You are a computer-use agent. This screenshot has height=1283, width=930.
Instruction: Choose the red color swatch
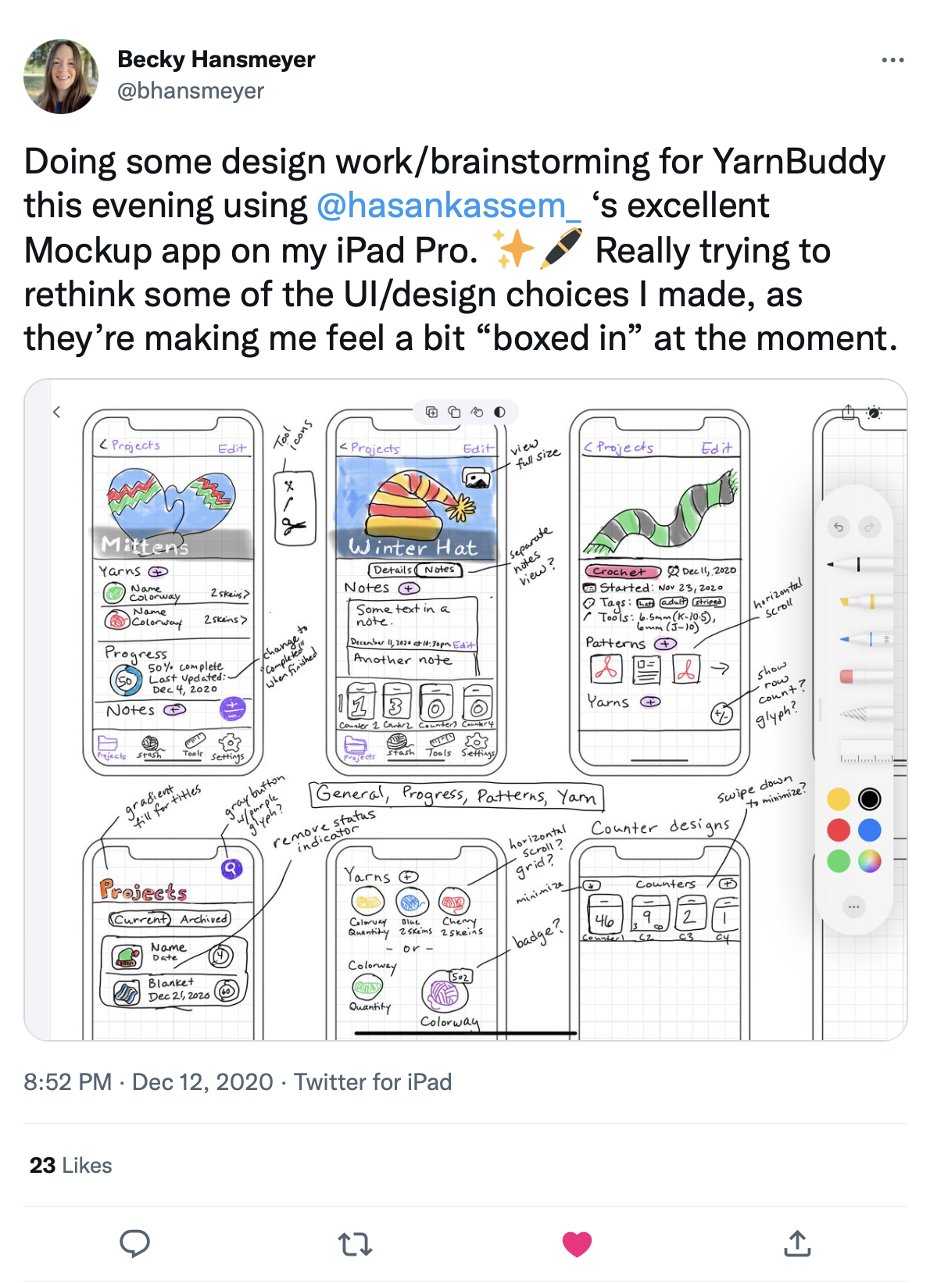839,830
